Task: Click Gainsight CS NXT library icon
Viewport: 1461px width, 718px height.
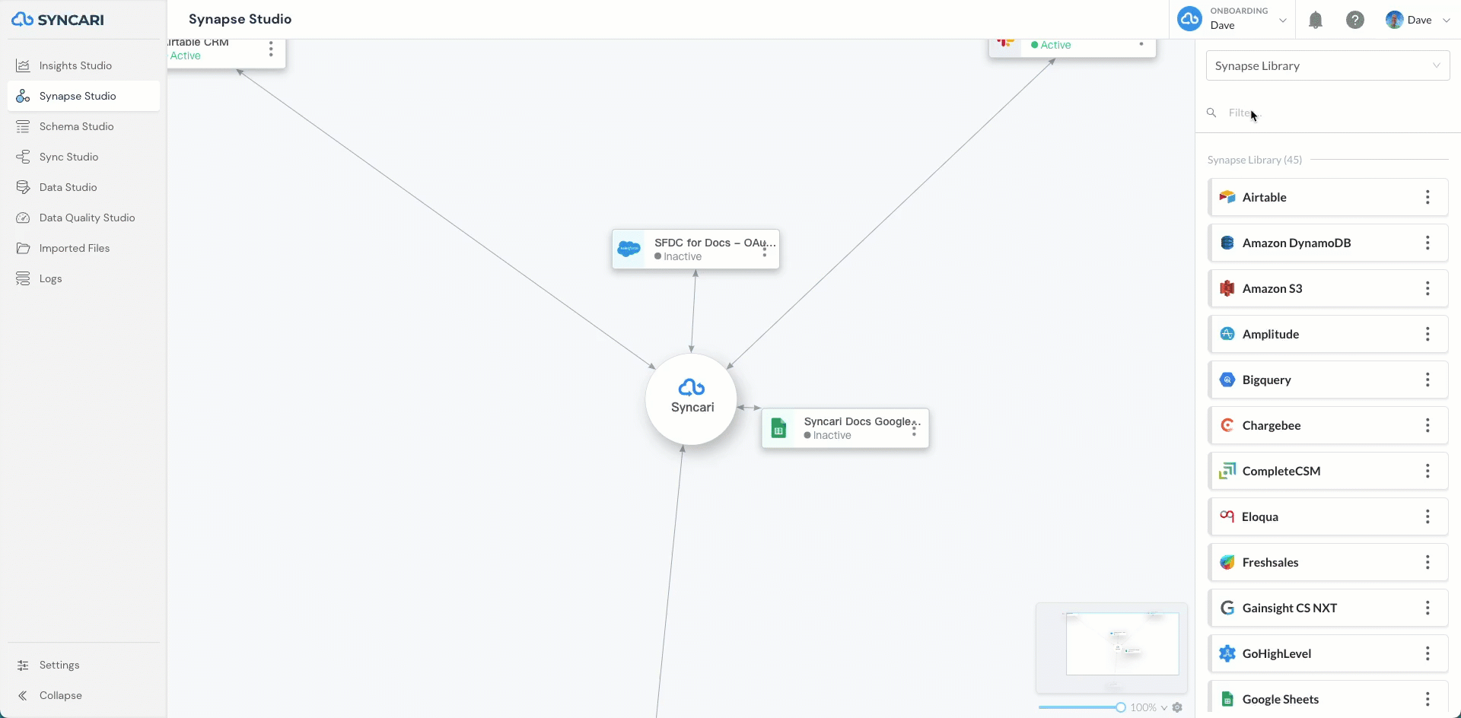Action: [x=1227, y=608]
